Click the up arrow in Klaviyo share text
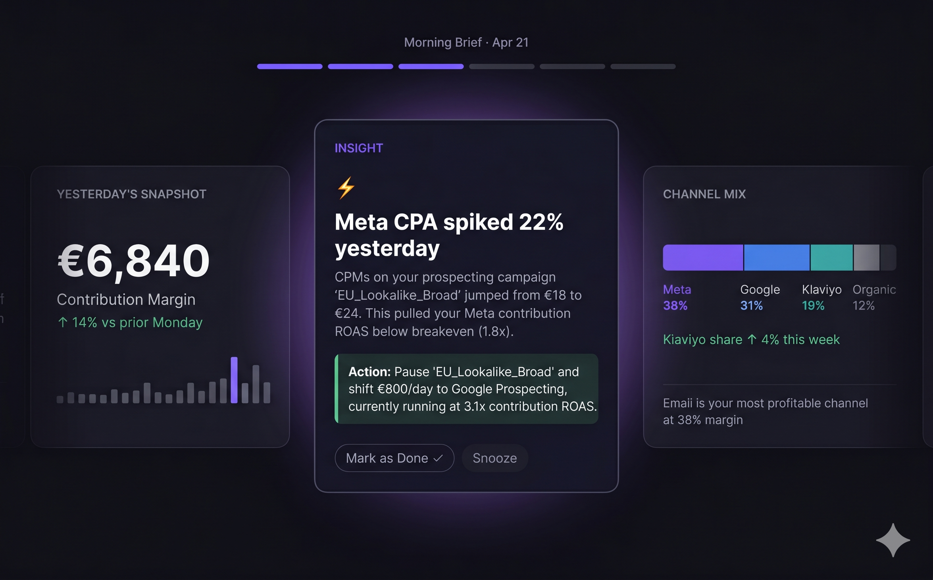The width and height of the screenshot is (933, 580). [x=752, y=339]
